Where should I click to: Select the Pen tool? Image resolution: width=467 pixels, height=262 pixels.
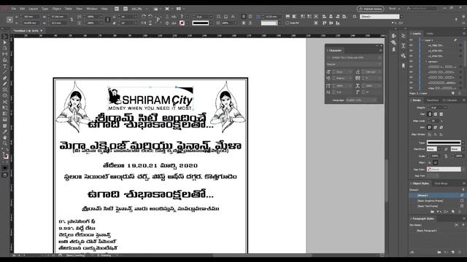(x=5, y=78)
